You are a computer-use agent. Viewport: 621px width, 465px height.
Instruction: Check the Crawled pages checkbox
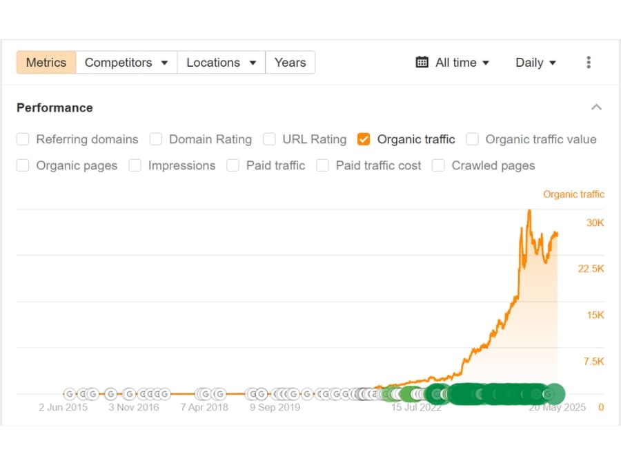[x=438, y=165]
